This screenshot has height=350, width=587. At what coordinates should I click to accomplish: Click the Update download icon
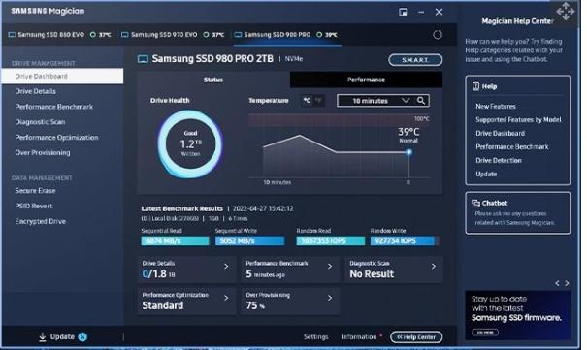pyautogui.click(x=43, y=337)
